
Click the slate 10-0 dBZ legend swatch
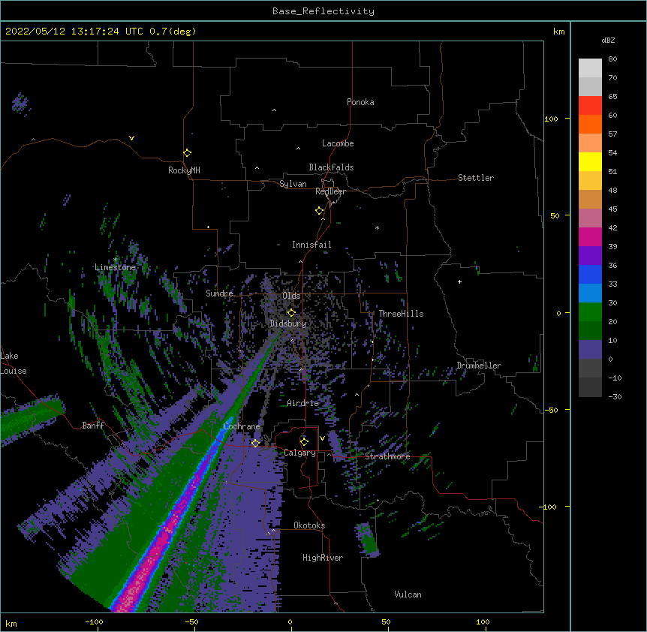(x=590, y=350)
